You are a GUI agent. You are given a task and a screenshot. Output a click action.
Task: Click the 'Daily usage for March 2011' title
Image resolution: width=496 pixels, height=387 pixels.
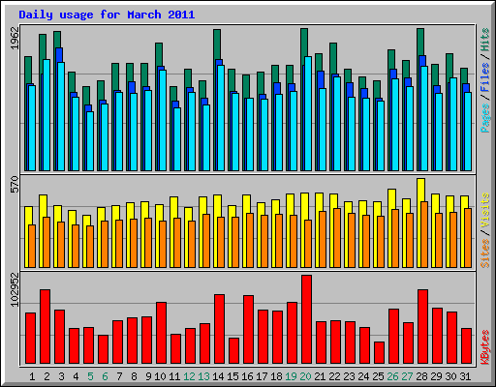pos(107,15)
